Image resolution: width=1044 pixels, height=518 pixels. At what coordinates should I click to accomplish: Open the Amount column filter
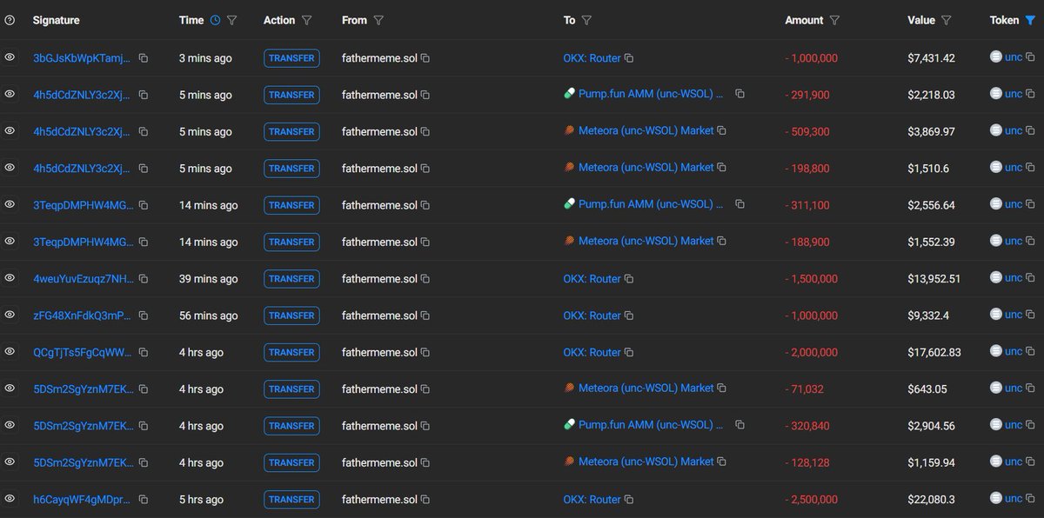(x=834, y=20)
